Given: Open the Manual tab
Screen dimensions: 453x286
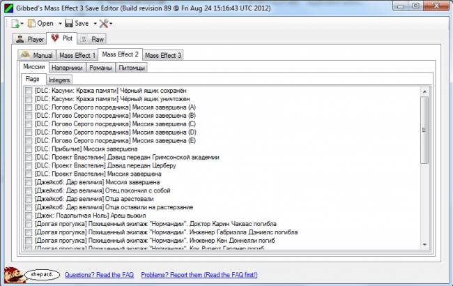Looking at the screenshot, I should click(x=37, y=55).
